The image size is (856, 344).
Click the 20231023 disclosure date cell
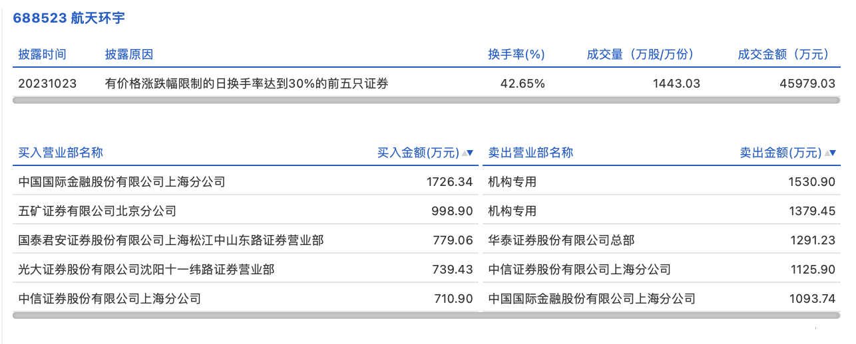point(47,84)
